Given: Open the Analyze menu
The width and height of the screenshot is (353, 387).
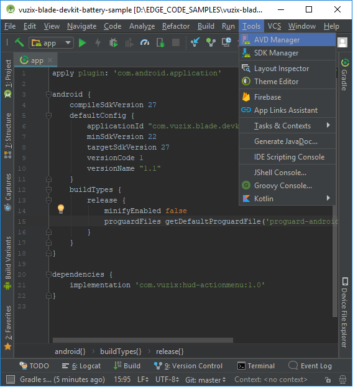Looking at the screenshot, I should tap(142, 26).
